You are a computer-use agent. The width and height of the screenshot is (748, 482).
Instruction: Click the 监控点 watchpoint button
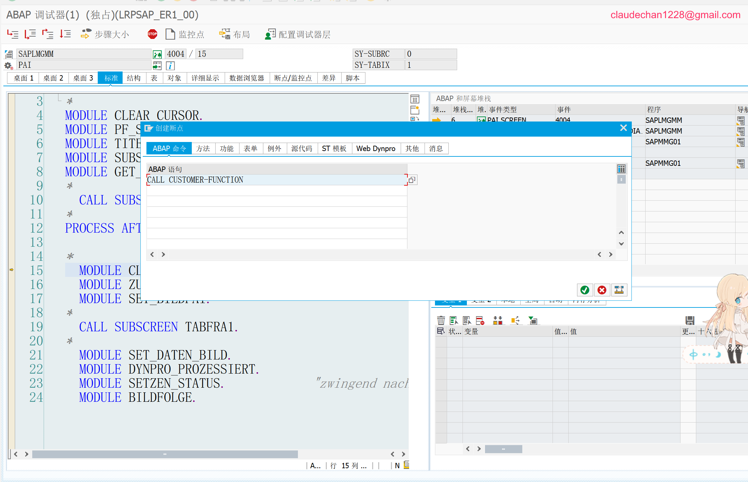pyautogui.click(x=185, y=34)
